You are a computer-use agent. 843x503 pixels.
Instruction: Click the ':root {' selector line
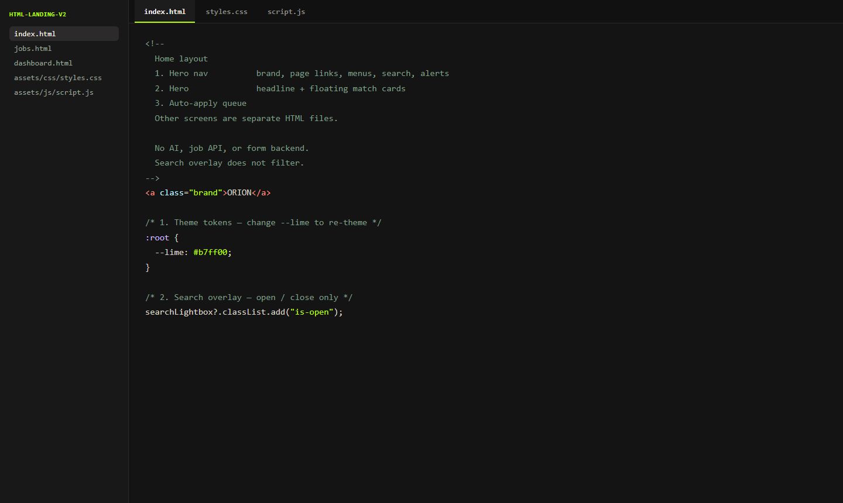pyautogui.click(x=162, y=237)
